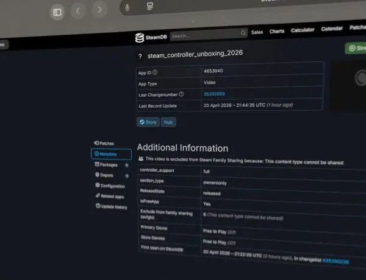
Task: Open the Calculator menu item
Action: click(303, 30)
